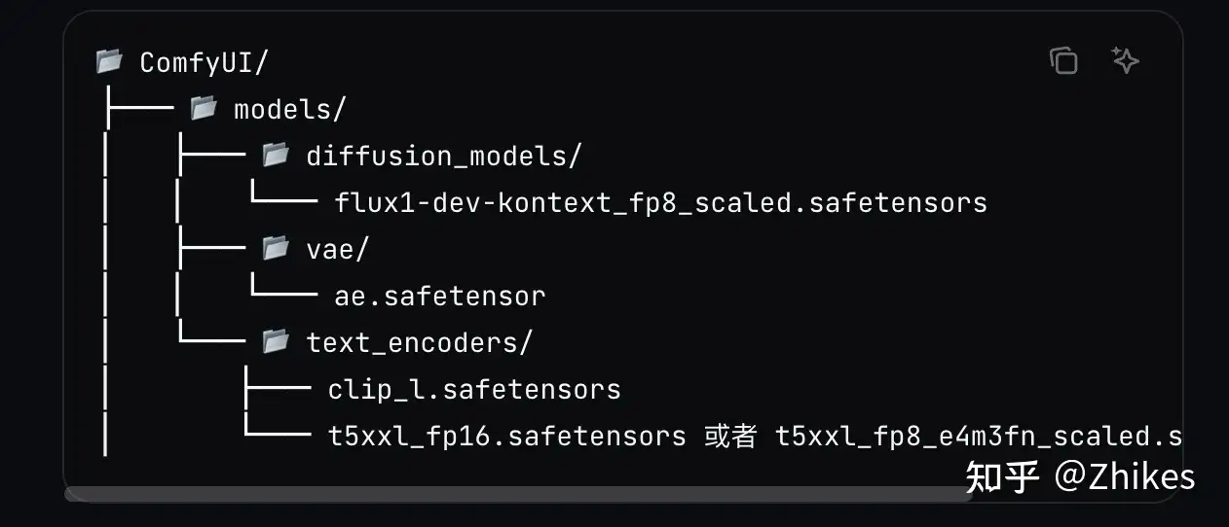The height and width of the screenshot is (527, 1229).
Task: Select the vae/ folder name
Action: [337, 250]
